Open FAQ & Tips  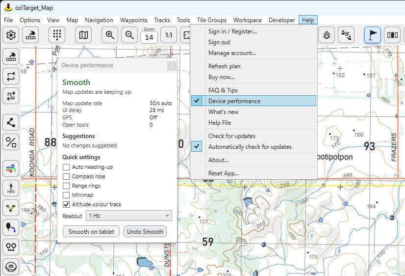point(253,90)
